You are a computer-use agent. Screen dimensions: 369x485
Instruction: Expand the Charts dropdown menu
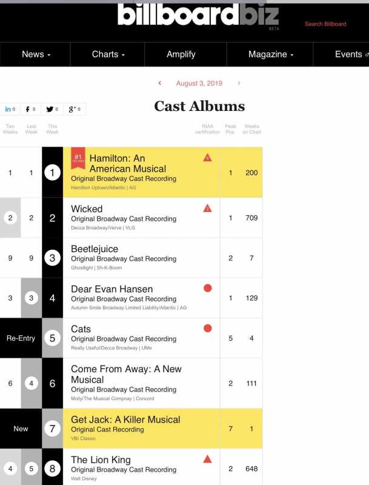108,55
